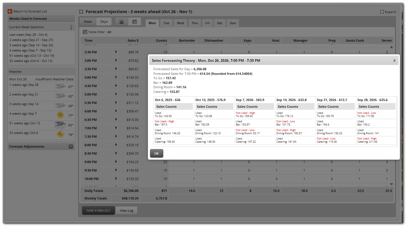Switch to the table grid view icon
Viewport: 408px width, 228px height.
[134, 22]
